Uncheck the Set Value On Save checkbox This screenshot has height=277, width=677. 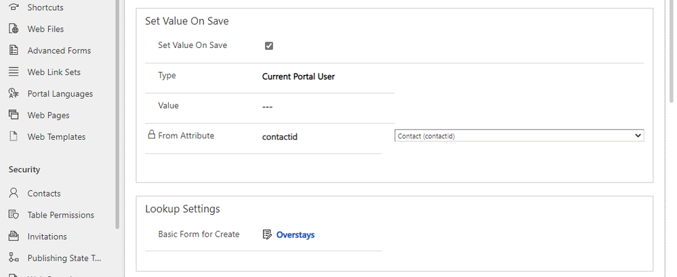click(269, 46)
